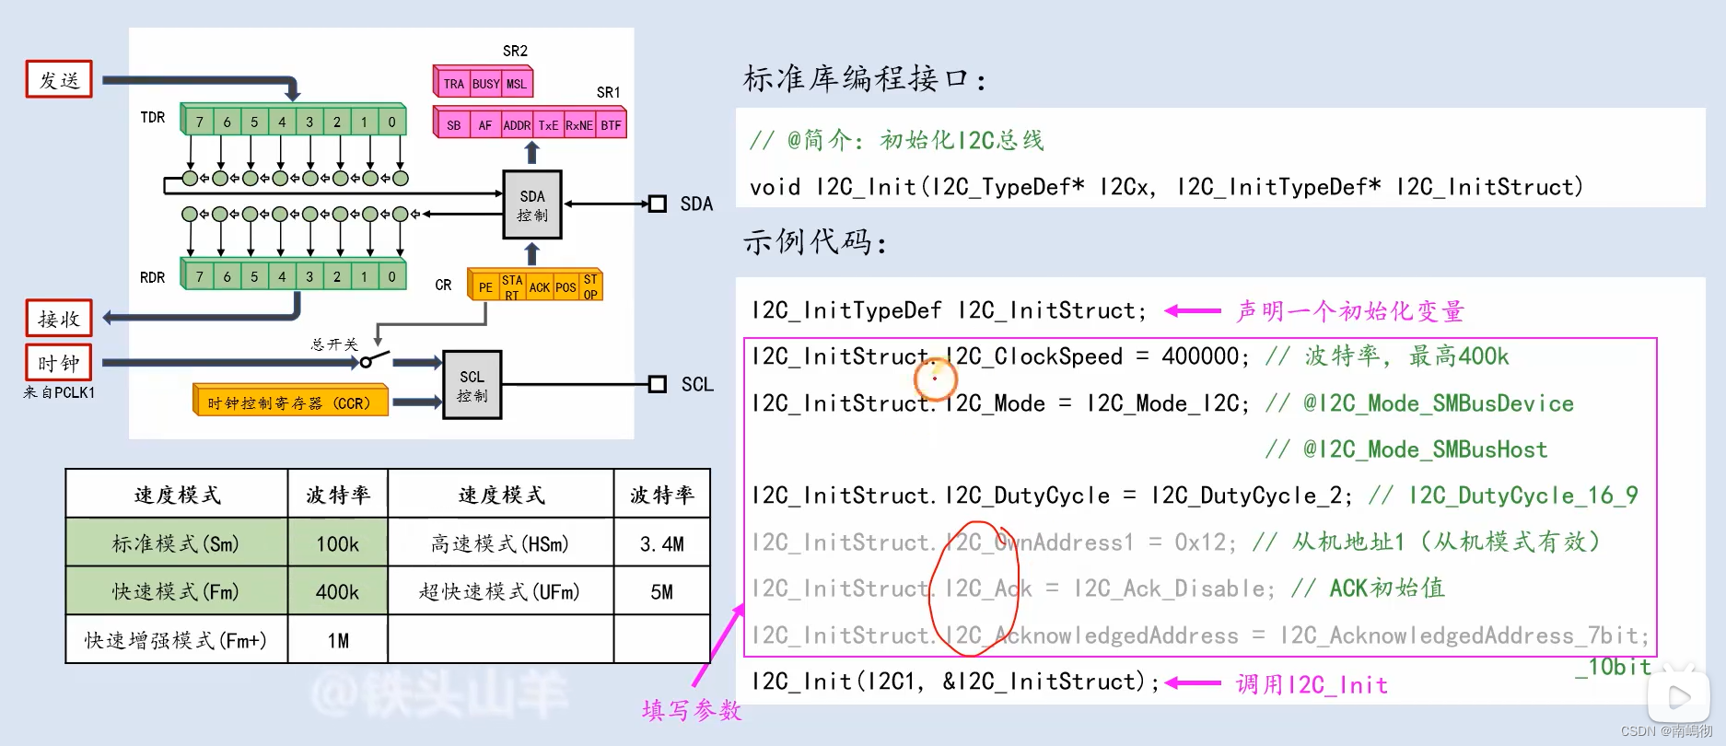Select the TRA bit in SR2

(x=453, y=84)
